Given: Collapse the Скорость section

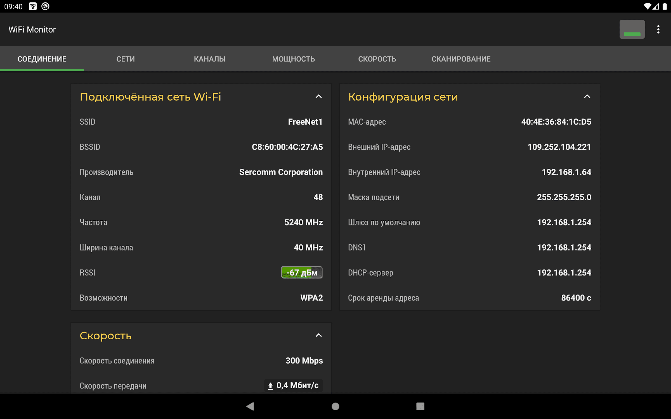Looking at the screenshot, I should (318, 335).
